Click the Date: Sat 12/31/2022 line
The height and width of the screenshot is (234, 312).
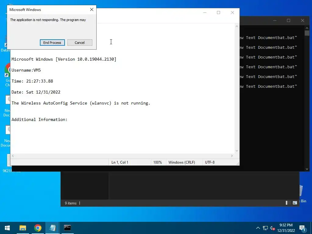coord(36,92)
